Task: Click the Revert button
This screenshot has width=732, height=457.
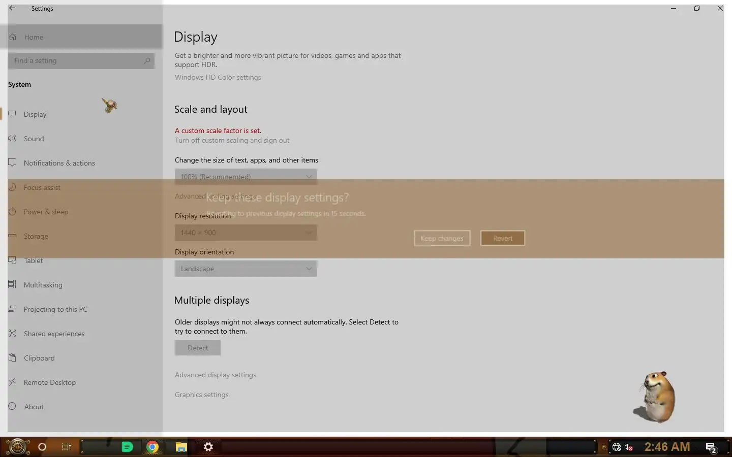Action: [x=502, y=238]
